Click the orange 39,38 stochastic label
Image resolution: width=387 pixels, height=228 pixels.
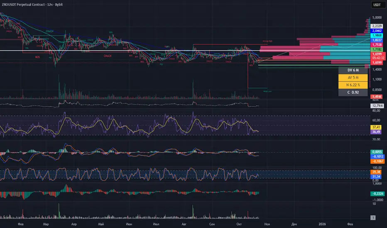pos(376,172)
